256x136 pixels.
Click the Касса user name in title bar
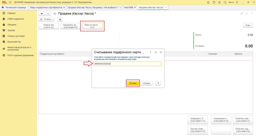click(231, 2)
